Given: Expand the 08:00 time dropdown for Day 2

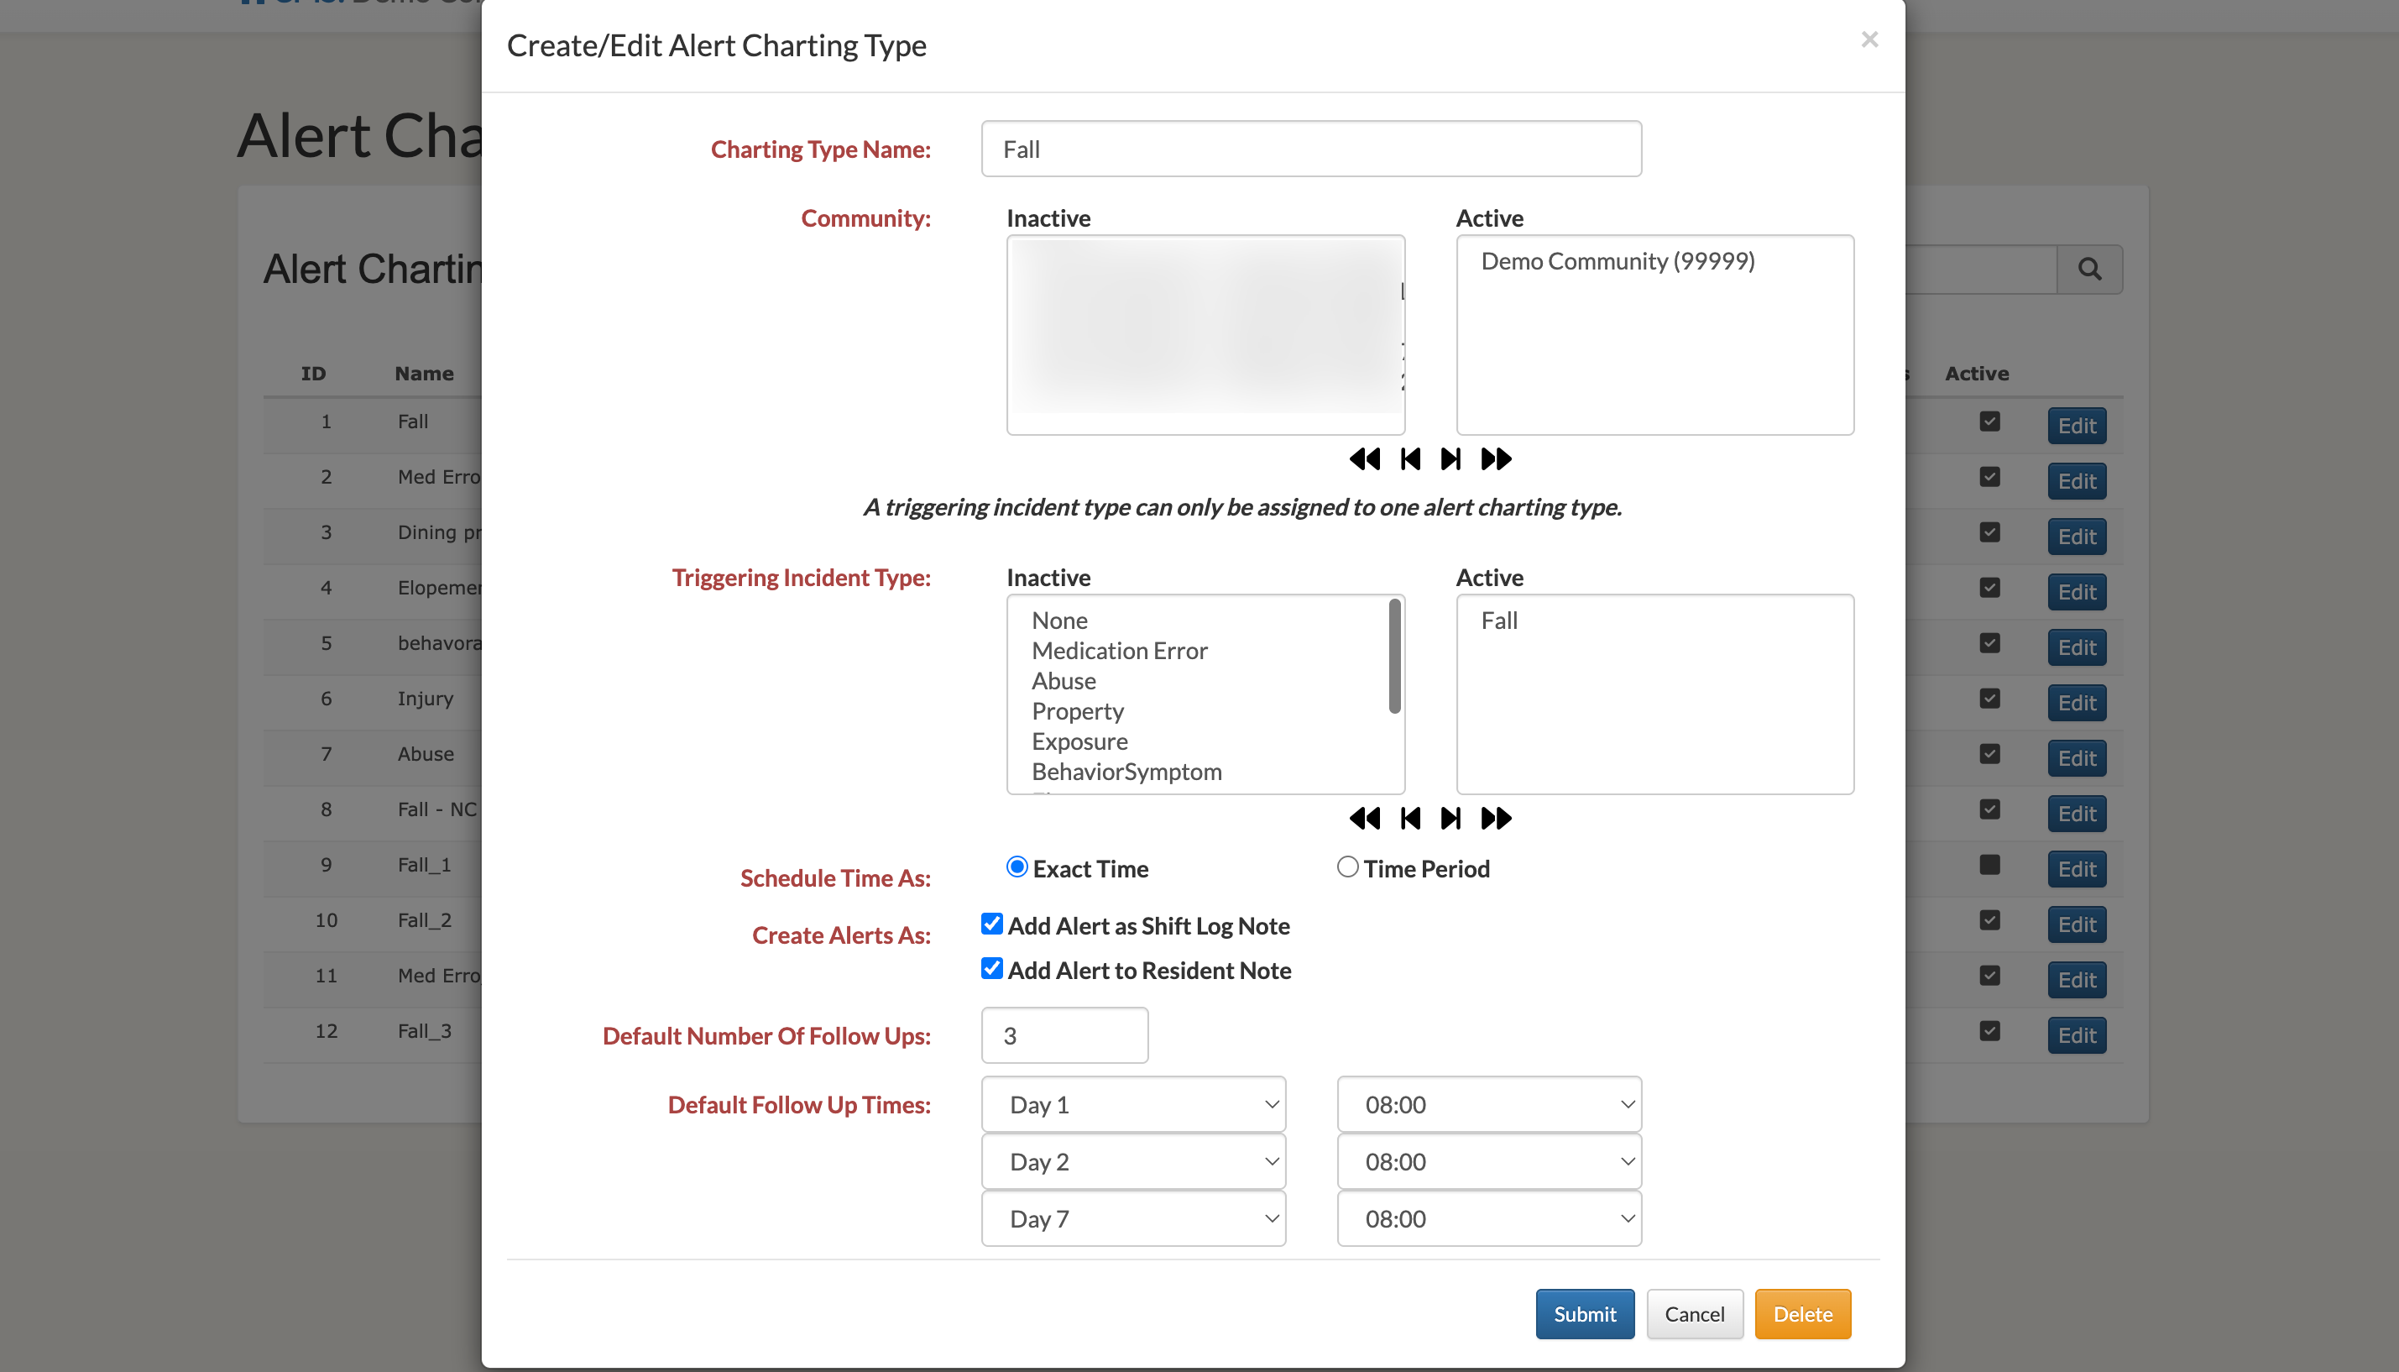Looking at the screenshot, I should click(1488, 1162).
